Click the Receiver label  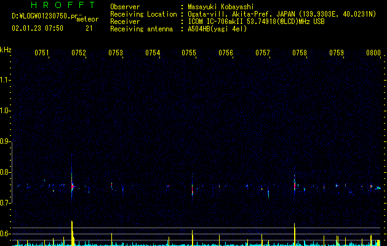125,22
